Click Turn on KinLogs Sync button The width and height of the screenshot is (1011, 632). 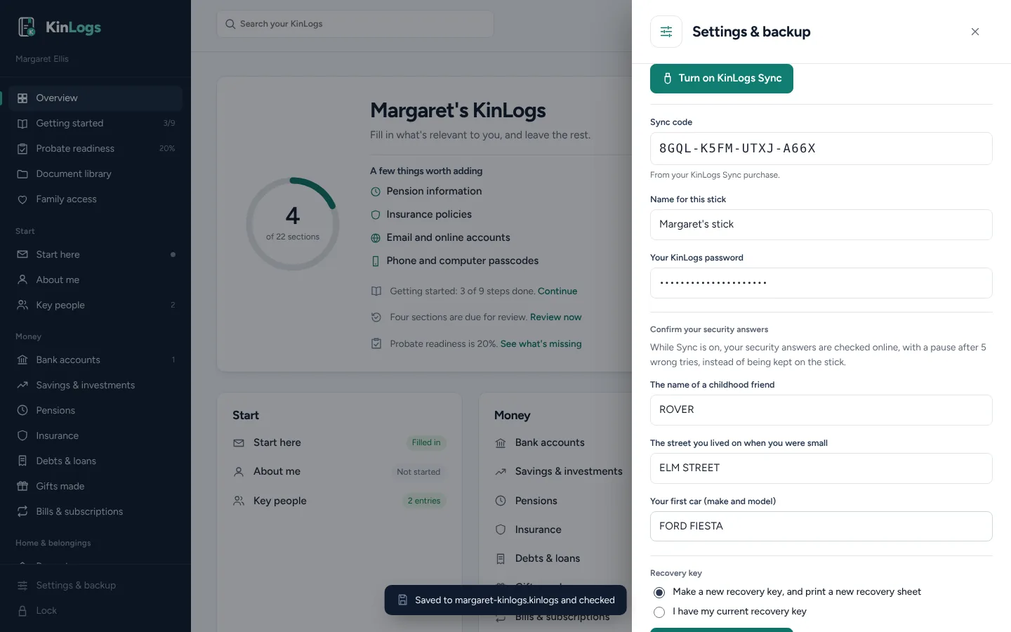coord(722,79)
